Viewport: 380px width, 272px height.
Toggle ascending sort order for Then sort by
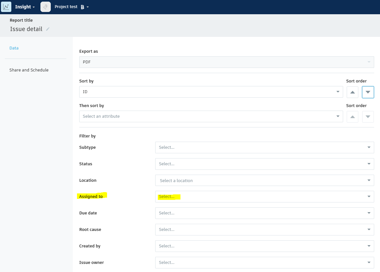tap(352, 117)
